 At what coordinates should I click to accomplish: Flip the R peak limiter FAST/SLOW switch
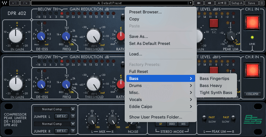[233, 119]
